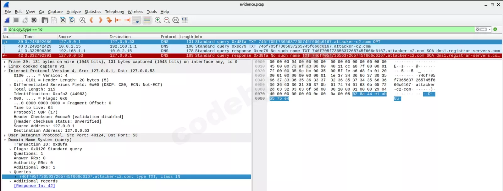Image resolution: width=503 pixels, height=191 pixels.
Task: Toggle auto-scroll during live capture
Action: pyautogui.click(x=136, y=20)
